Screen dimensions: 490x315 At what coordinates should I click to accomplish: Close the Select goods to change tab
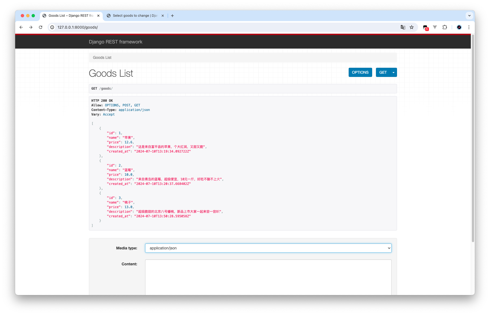point(163,16)
